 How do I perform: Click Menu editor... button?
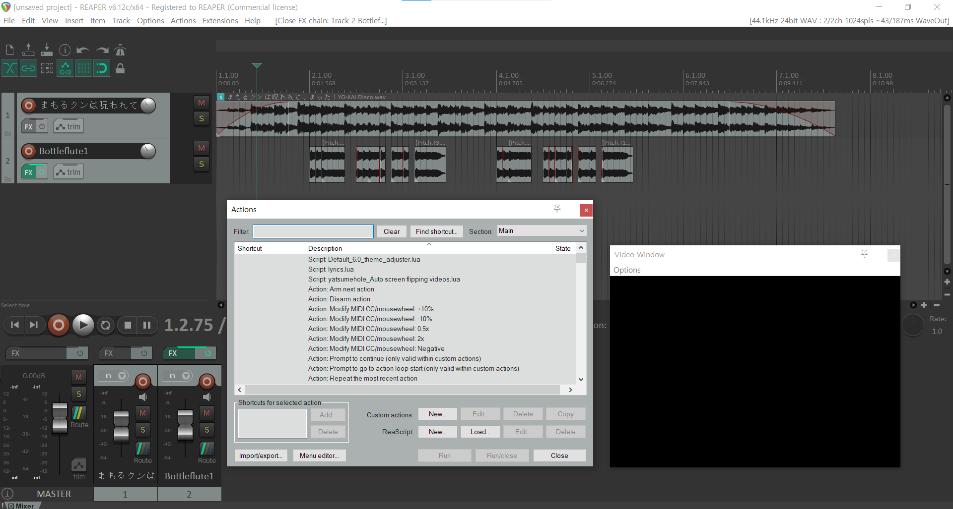pos(319,455)
